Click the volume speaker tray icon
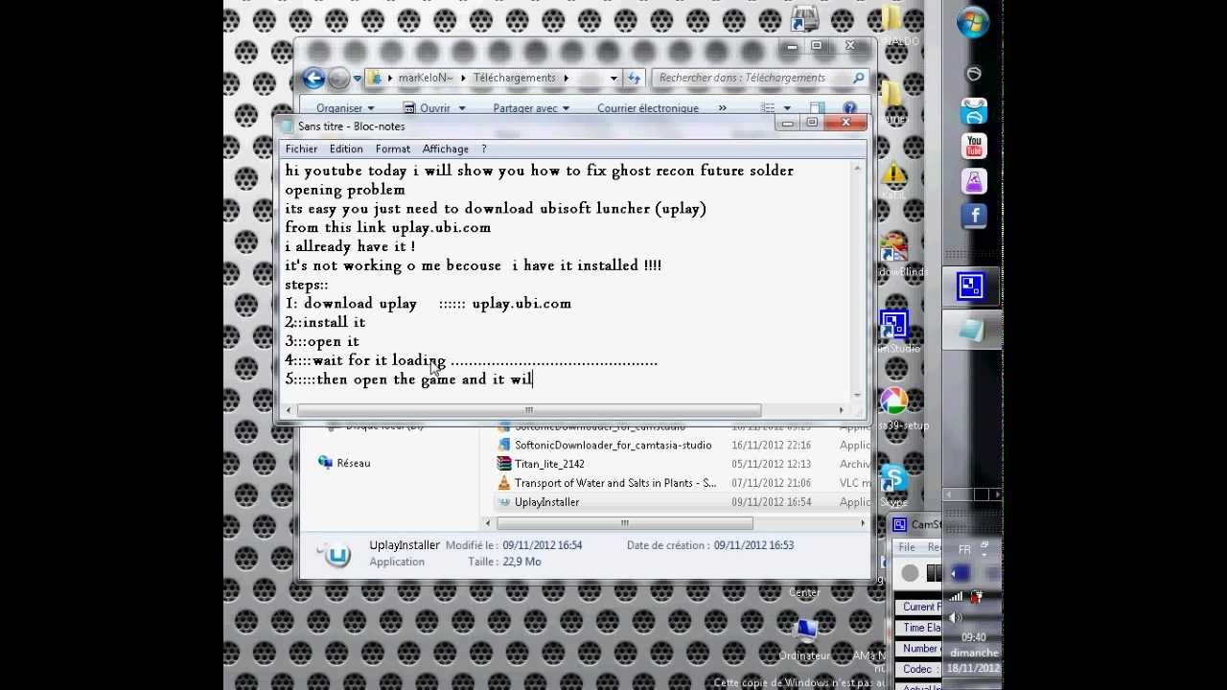Viewport: 1227px width, 690px height. tap(956, 616)
